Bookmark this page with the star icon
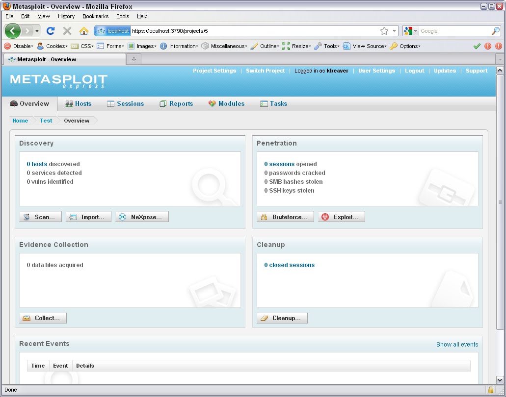The height and width of the screenshot is (397, 506). [384, 31]
